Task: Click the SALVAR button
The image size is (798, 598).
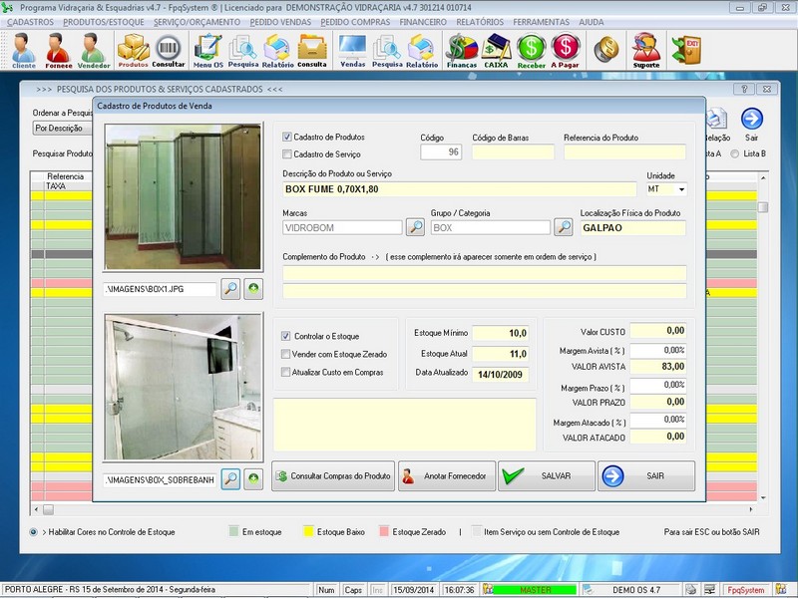Action: click(547, 476)
